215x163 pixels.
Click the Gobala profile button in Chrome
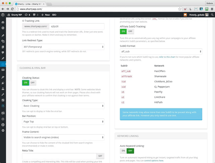210,3
